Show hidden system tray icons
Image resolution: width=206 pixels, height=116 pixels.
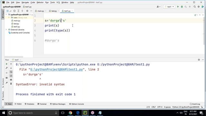(177, 113)
